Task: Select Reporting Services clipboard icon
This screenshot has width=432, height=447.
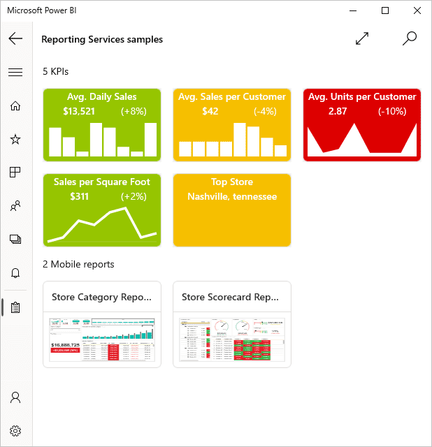Action: coord(15,307)
